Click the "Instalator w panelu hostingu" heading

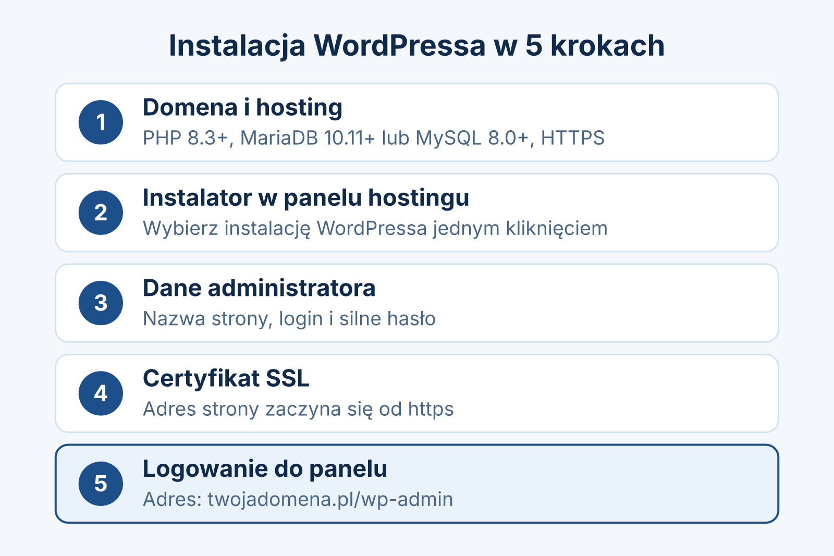click(x=306, y=198)
